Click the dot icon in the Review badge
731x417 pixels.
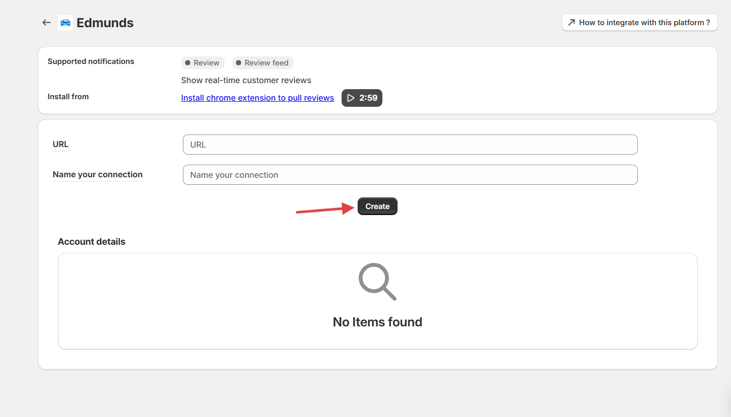point(187,63)
